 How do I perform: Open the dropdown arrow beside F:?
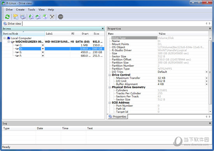click(43, 56)
